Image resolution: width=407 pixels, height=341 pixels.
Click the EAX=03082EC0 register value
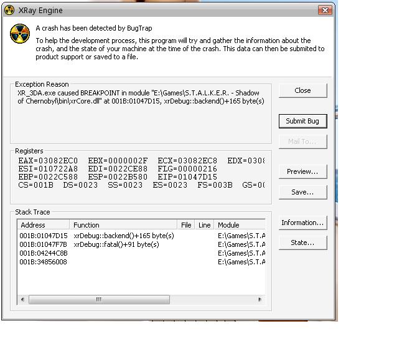[48, 161]
